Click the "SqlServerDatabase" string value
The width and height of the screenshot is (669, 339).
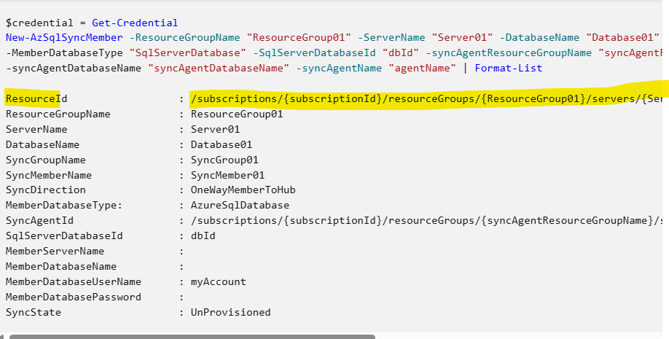point(188,53)
